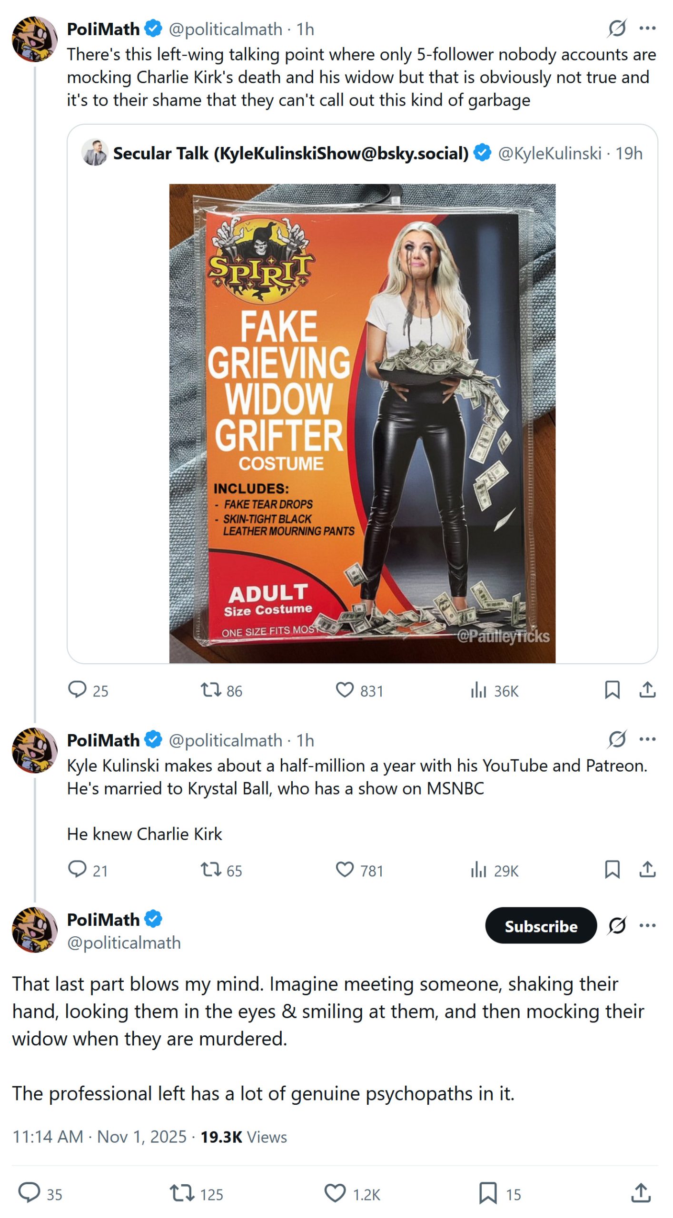Open Grok icon on first post
Viewport: 673px width, 1218px height.
point(617,28)
